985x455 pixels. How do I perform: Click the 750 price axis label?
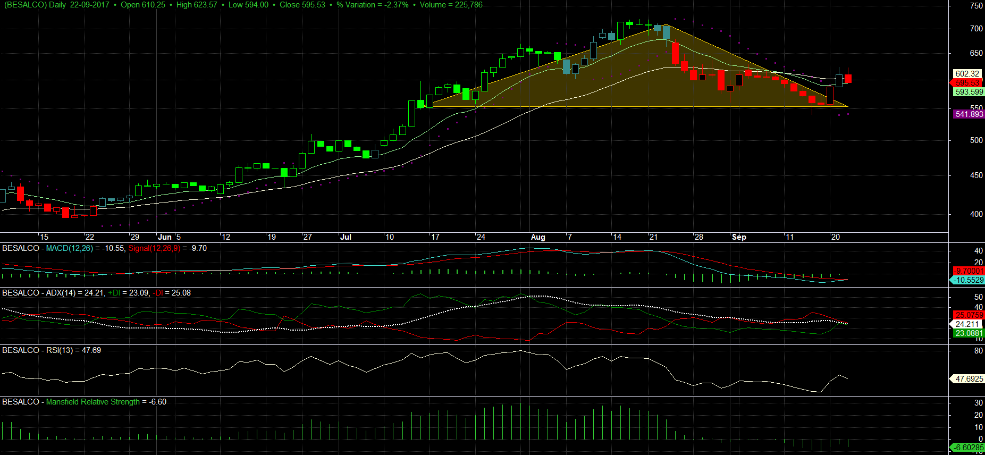pos(976,6)
